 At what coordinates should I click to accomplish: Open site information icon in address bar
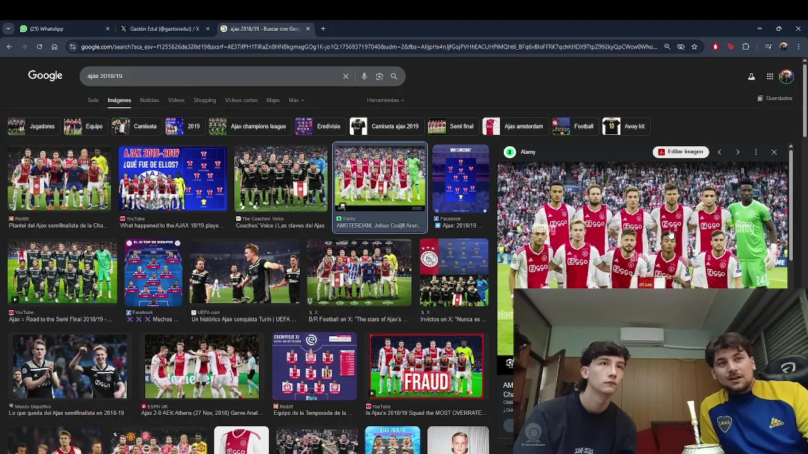73,47
